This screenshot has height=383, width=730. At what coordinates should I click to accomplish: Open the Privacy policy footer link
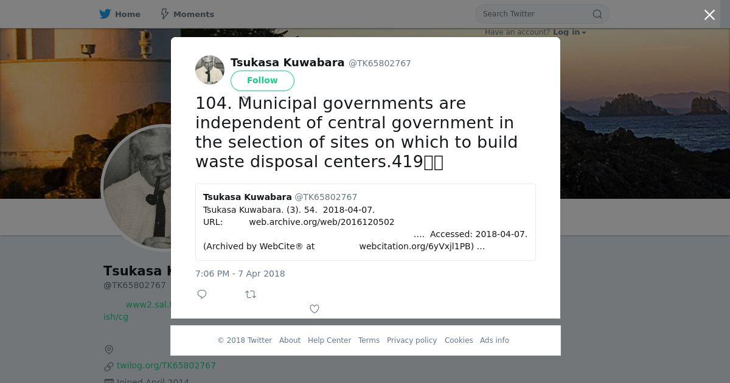point(412,340)
